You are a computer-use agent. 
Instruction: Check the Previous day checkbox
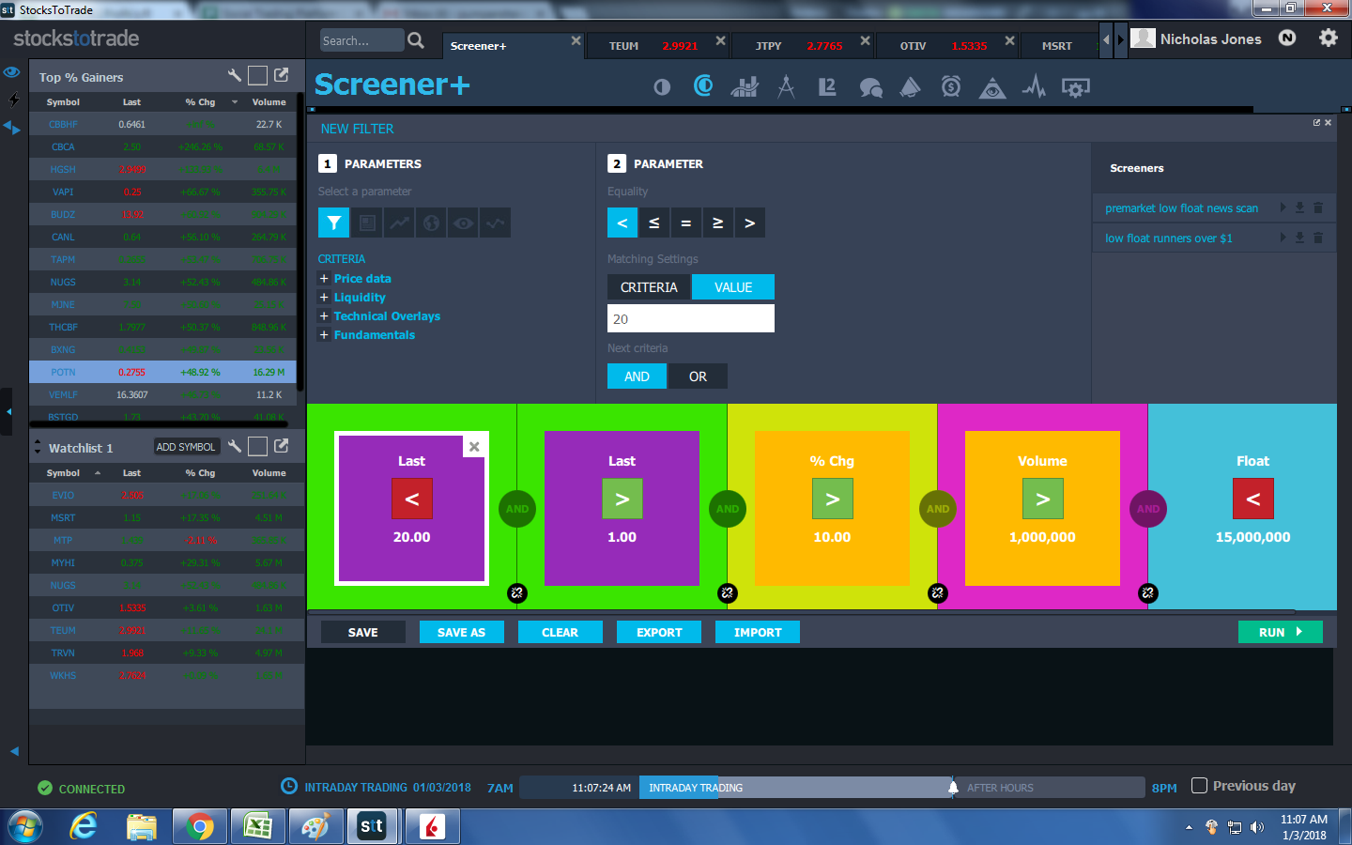[1199, 786]
